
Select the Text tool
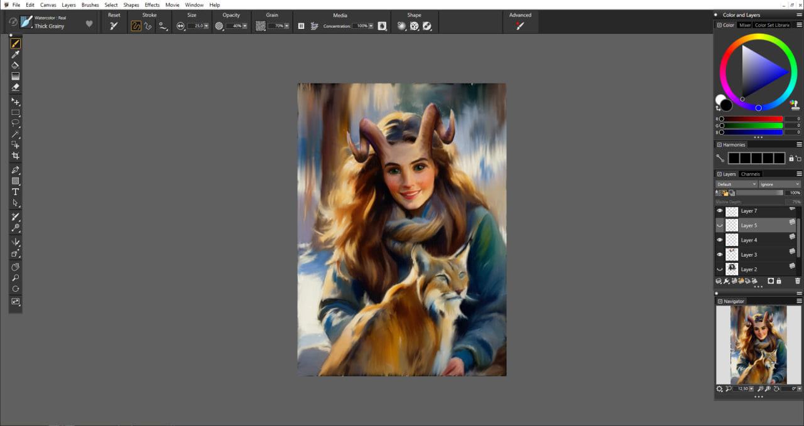(x=16, y=192)
